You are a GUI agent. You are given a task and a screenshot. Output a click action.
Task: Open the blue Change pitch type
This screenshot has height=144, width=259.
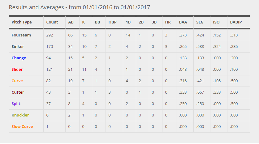19,58
